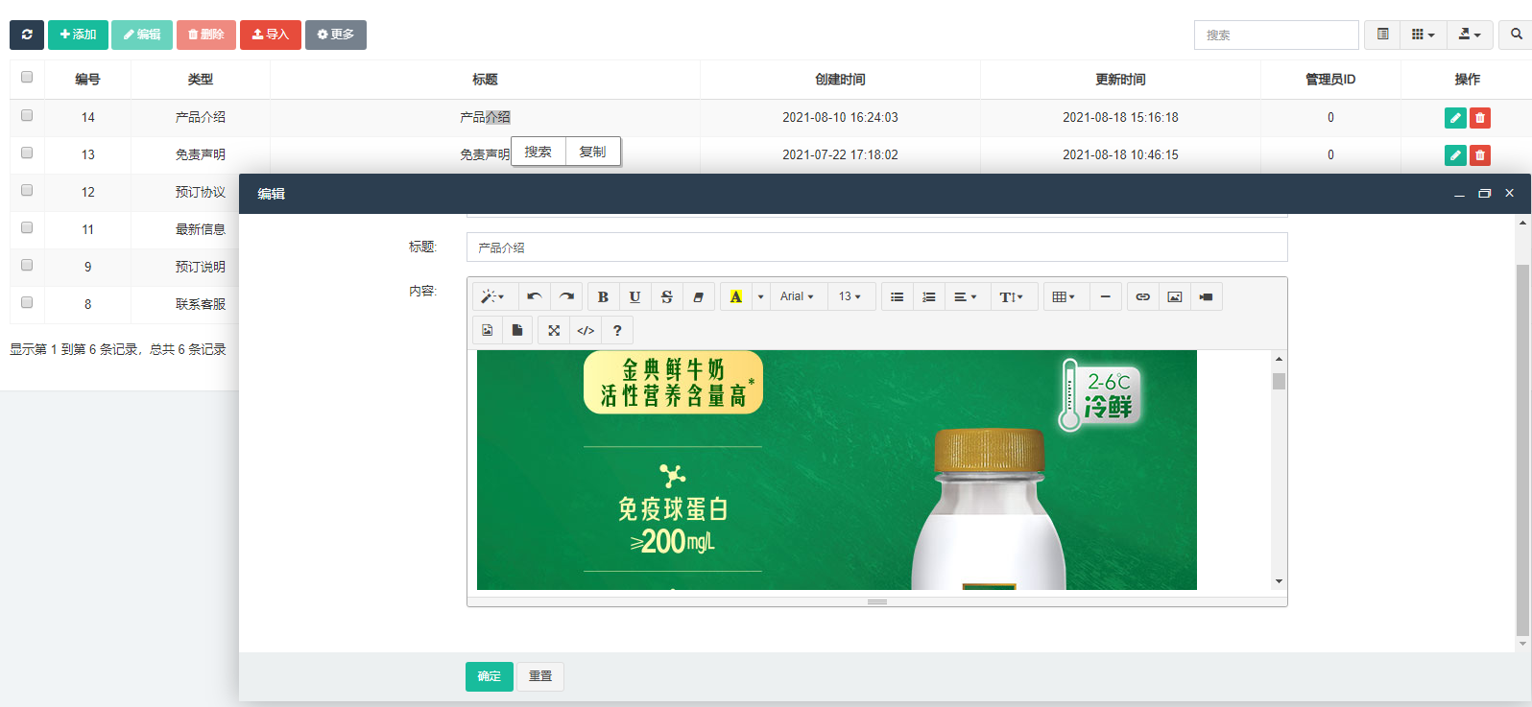Delete row 14 using the red trash icon
Image resolution: width=1532 pixels, height=707 pixels.
tap(1480, 118)
